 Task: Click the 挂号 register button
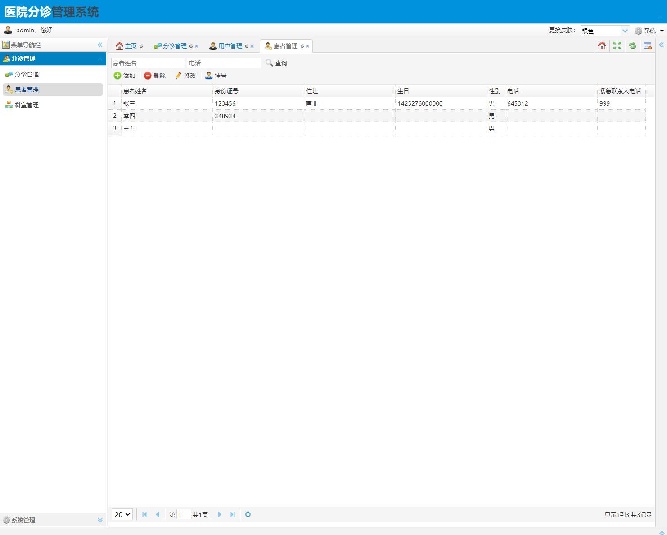pos(216,76)
